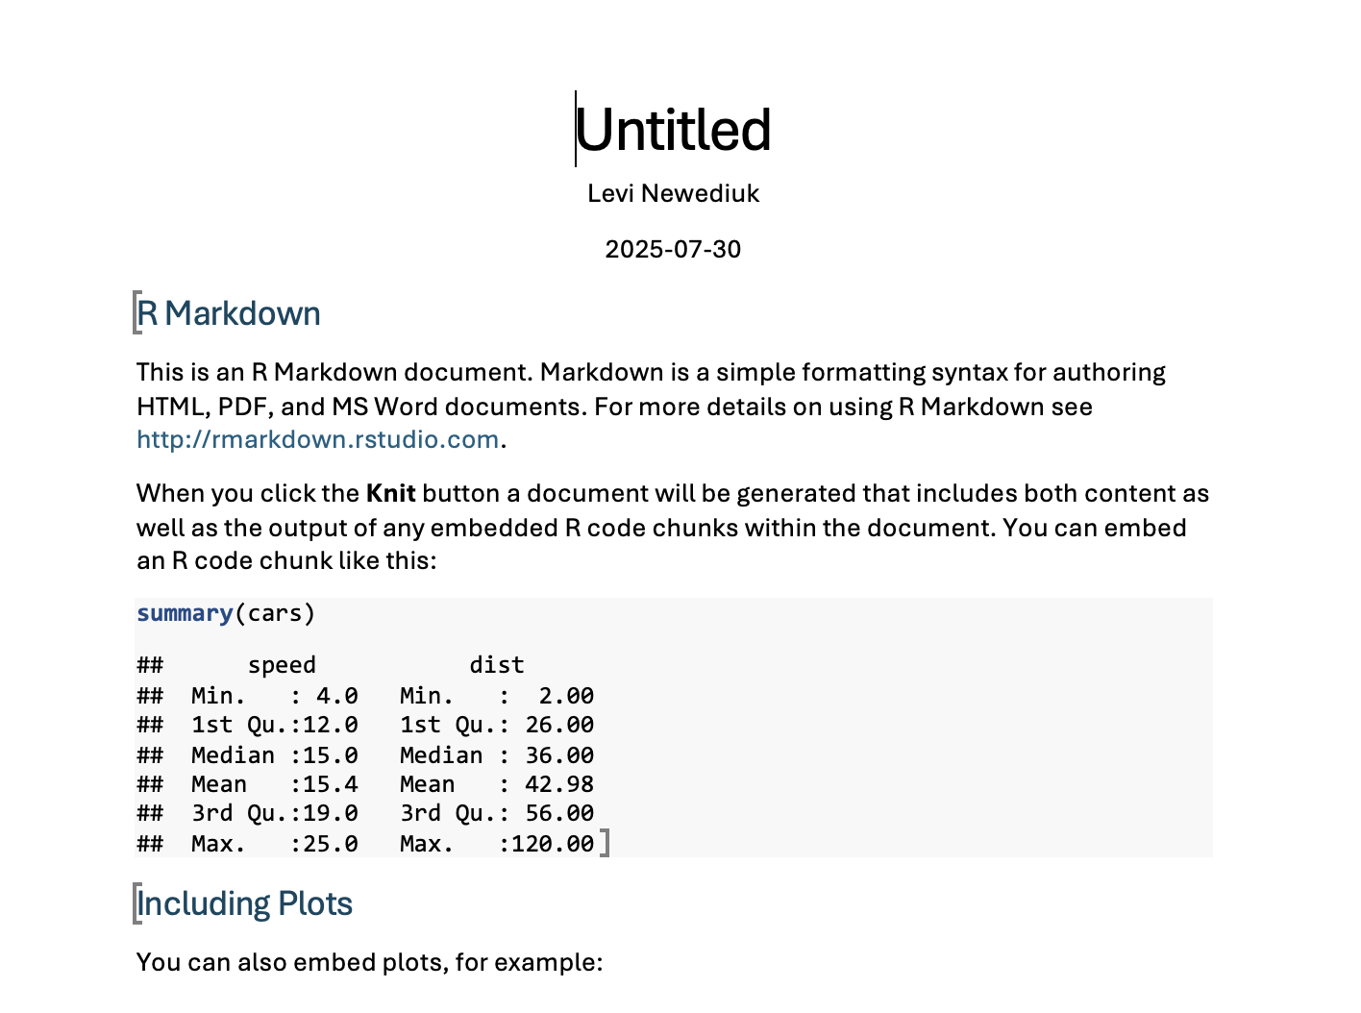Click the date 2025-07-30

(x=673, y=249)
